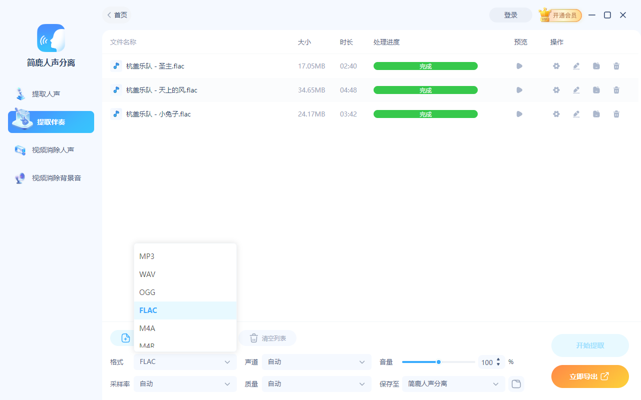Choose OGG from format list
The height and width of the screenshot is (400, 641).
(x=185, y=292)
